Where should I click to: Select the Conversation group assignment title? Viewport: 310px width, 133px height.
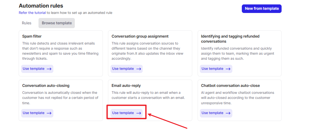click(140, 36)
